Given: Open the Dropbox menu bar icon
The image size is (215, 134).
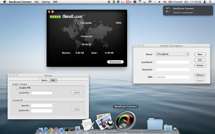Looking at the screenshot, I should 118,2.
